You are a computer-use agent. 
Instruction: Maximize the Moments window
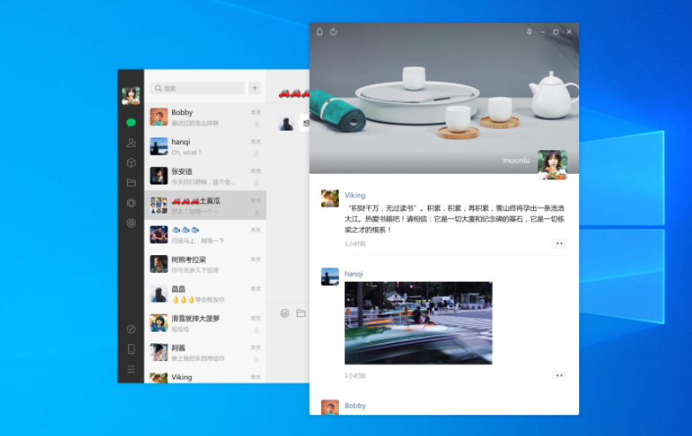(556, 32)
